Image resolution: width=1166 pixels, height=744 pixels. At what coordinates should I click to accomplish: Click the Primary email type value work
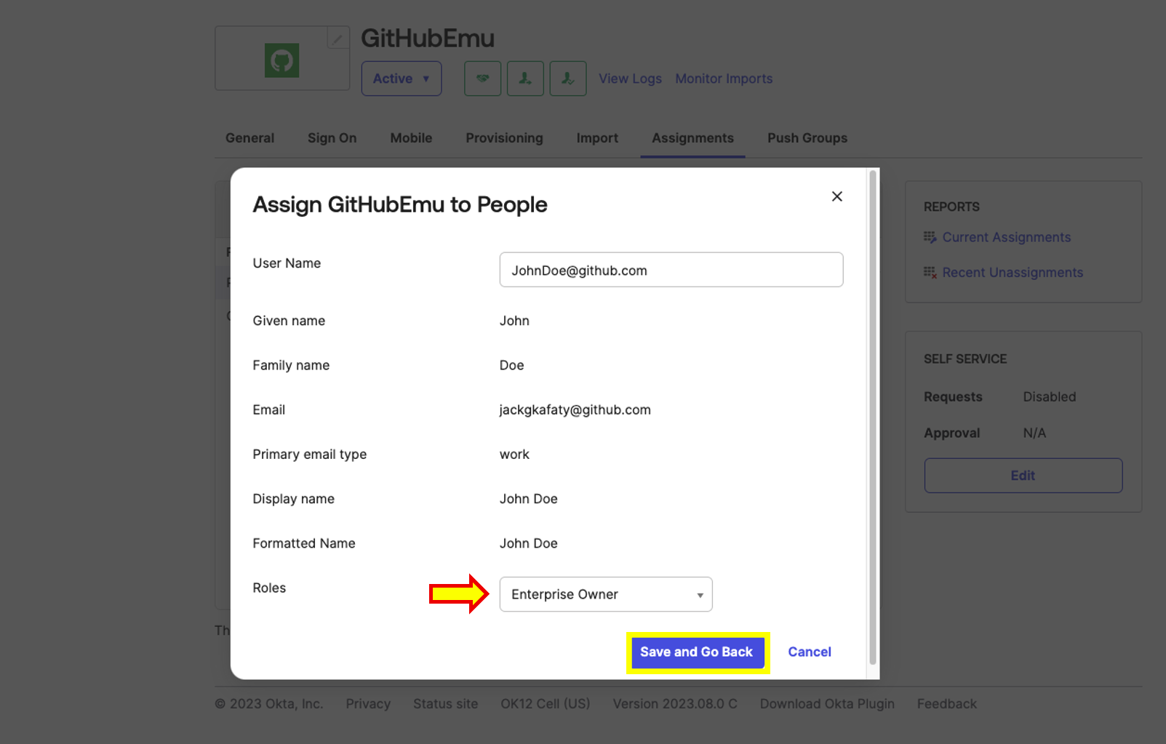coord(514,455)
